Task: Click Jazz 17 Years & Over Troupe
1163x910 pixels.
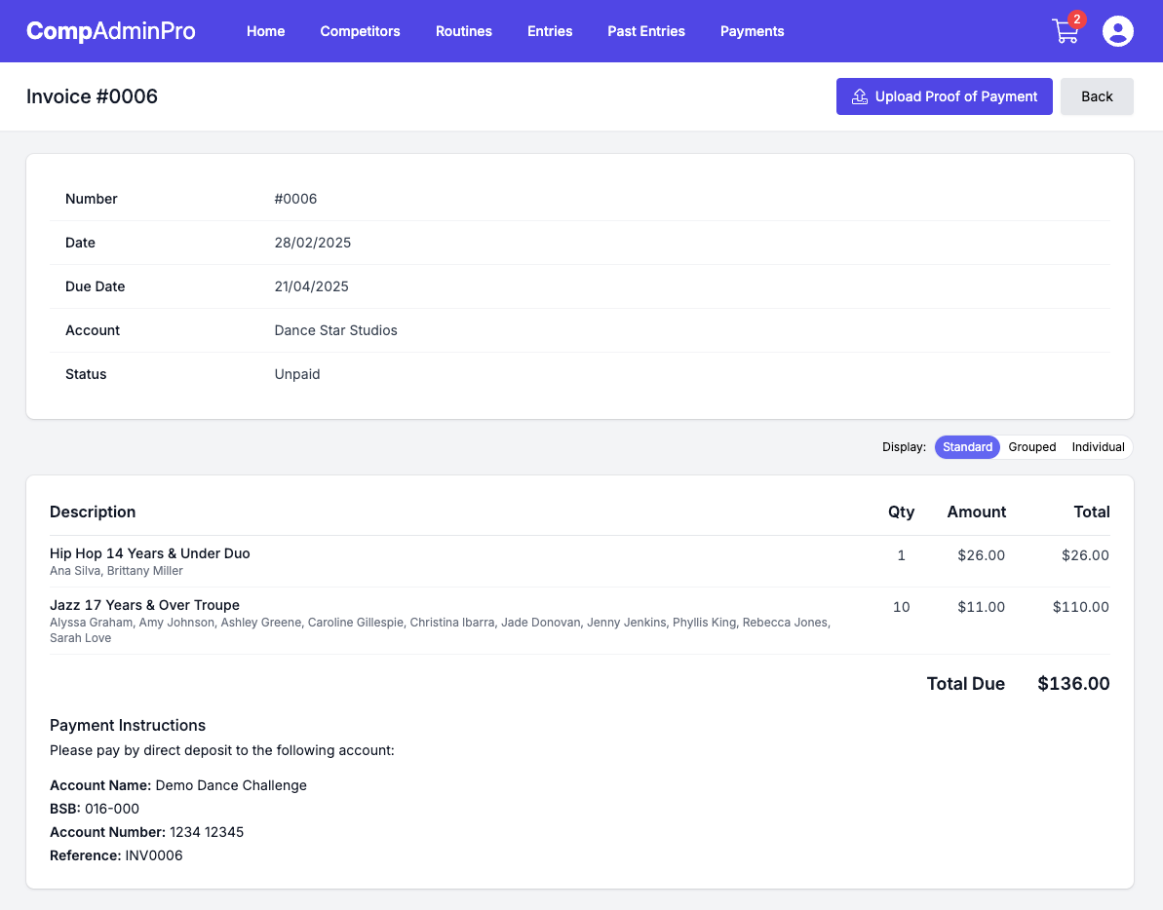Action: coord(144,605)
